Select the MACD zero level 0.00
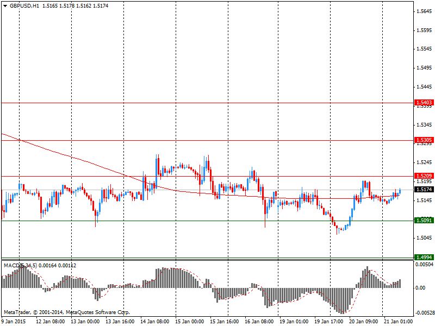This screenshot has width=435, height=326. (x=420, y=288)
